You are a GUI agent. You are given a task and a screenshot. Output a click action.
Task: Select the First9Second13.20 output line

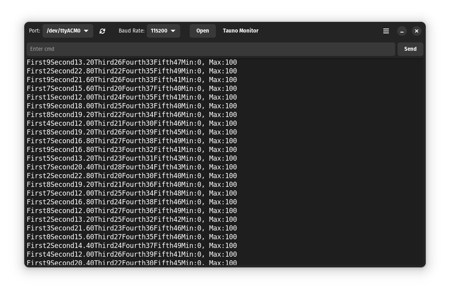pyautogui.click(x=131, y=62)
